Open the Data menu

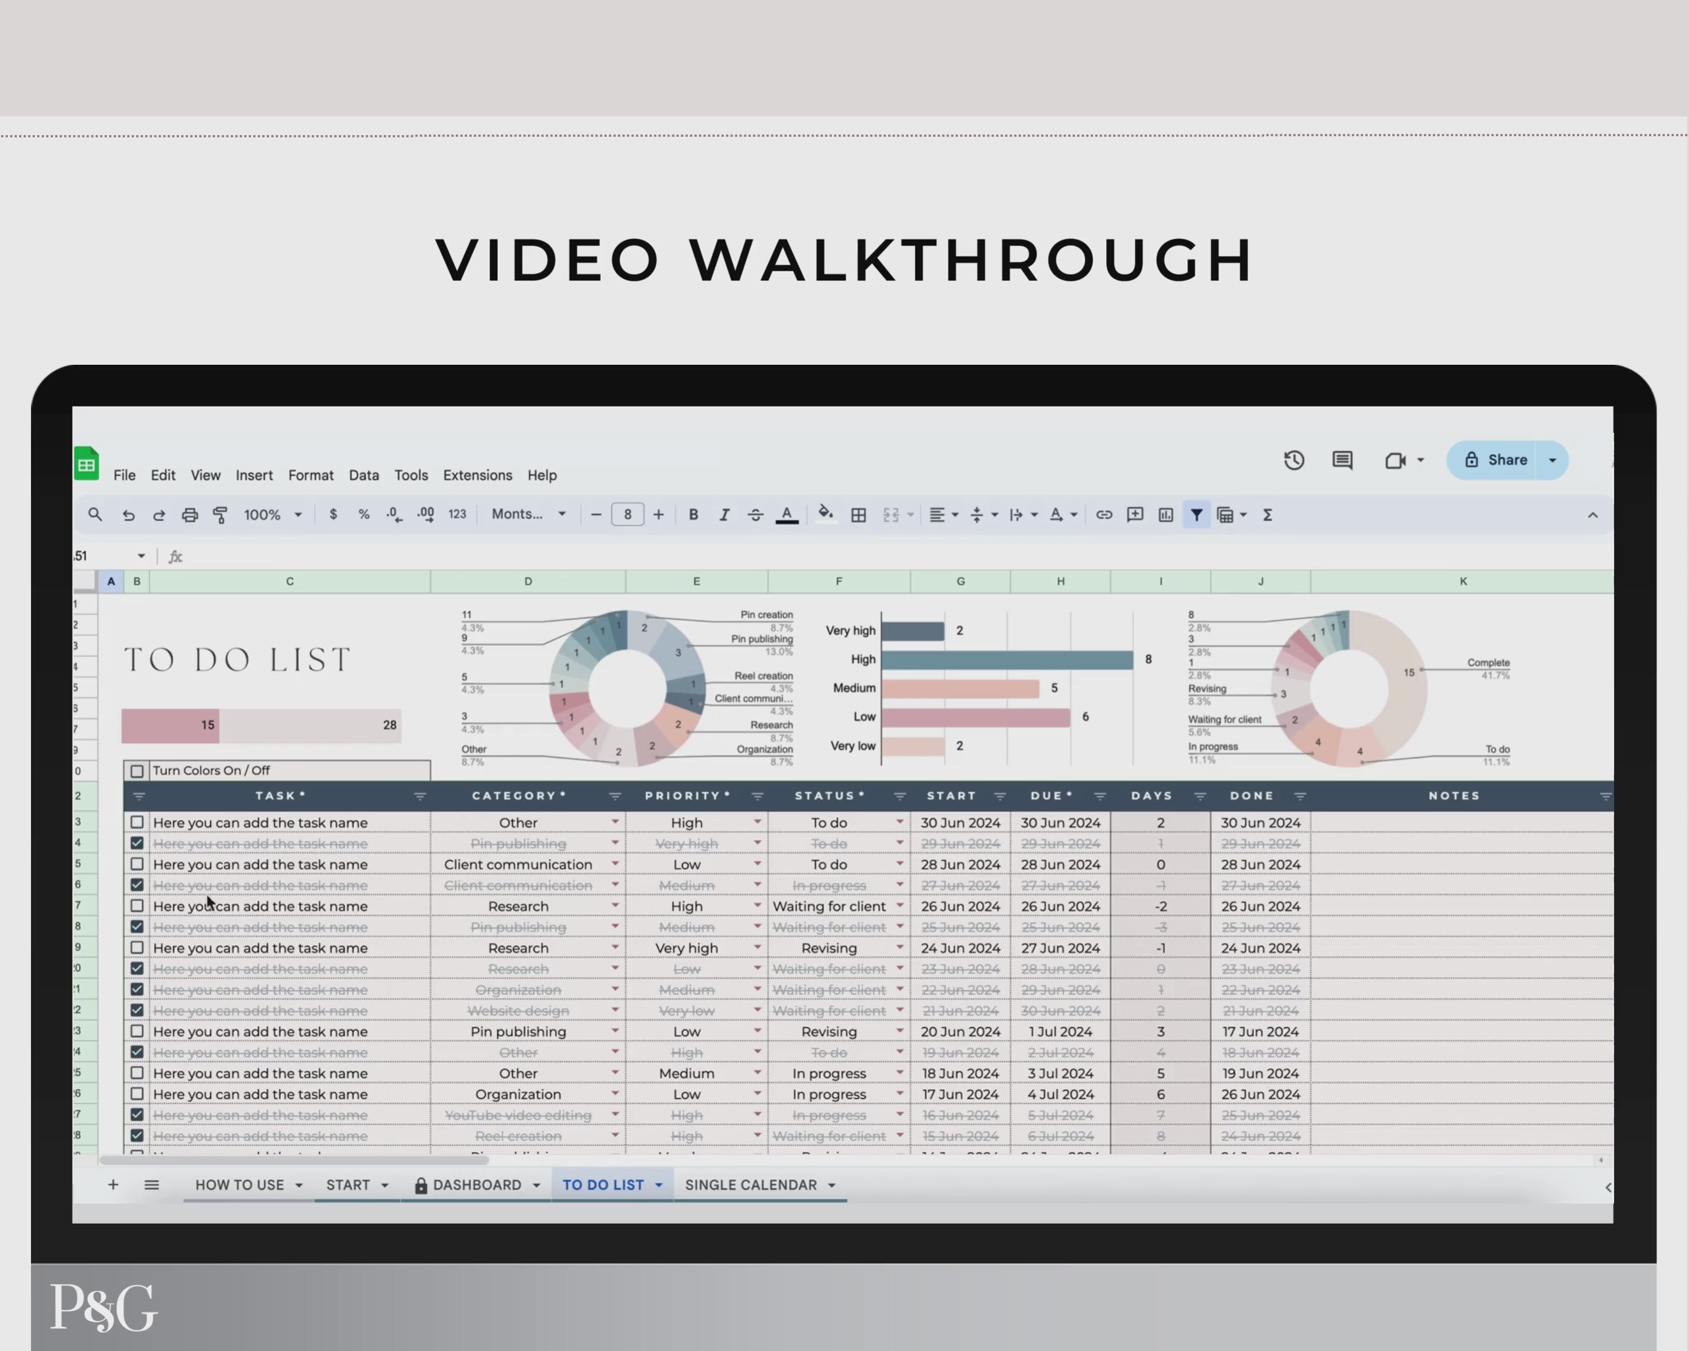[x=364, y=476]
